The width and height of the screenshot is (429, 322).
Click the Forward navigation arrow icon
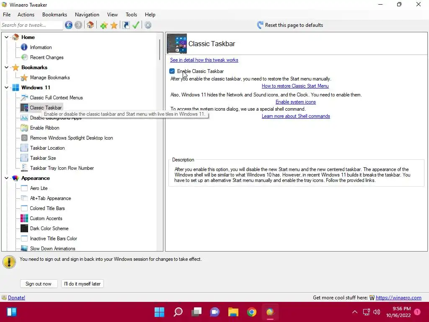pos(78,25)
